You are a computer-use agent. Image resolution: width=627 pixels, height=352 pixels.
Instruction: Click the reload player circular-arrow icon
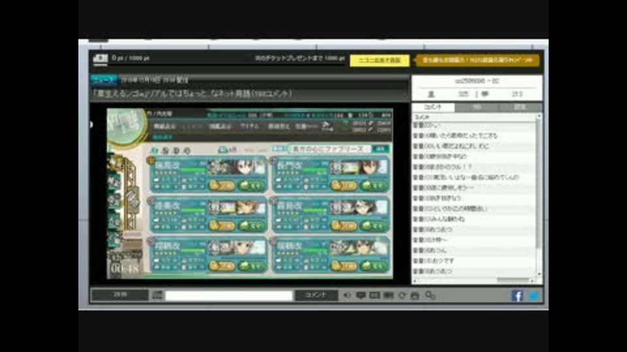tap(402, 295)
